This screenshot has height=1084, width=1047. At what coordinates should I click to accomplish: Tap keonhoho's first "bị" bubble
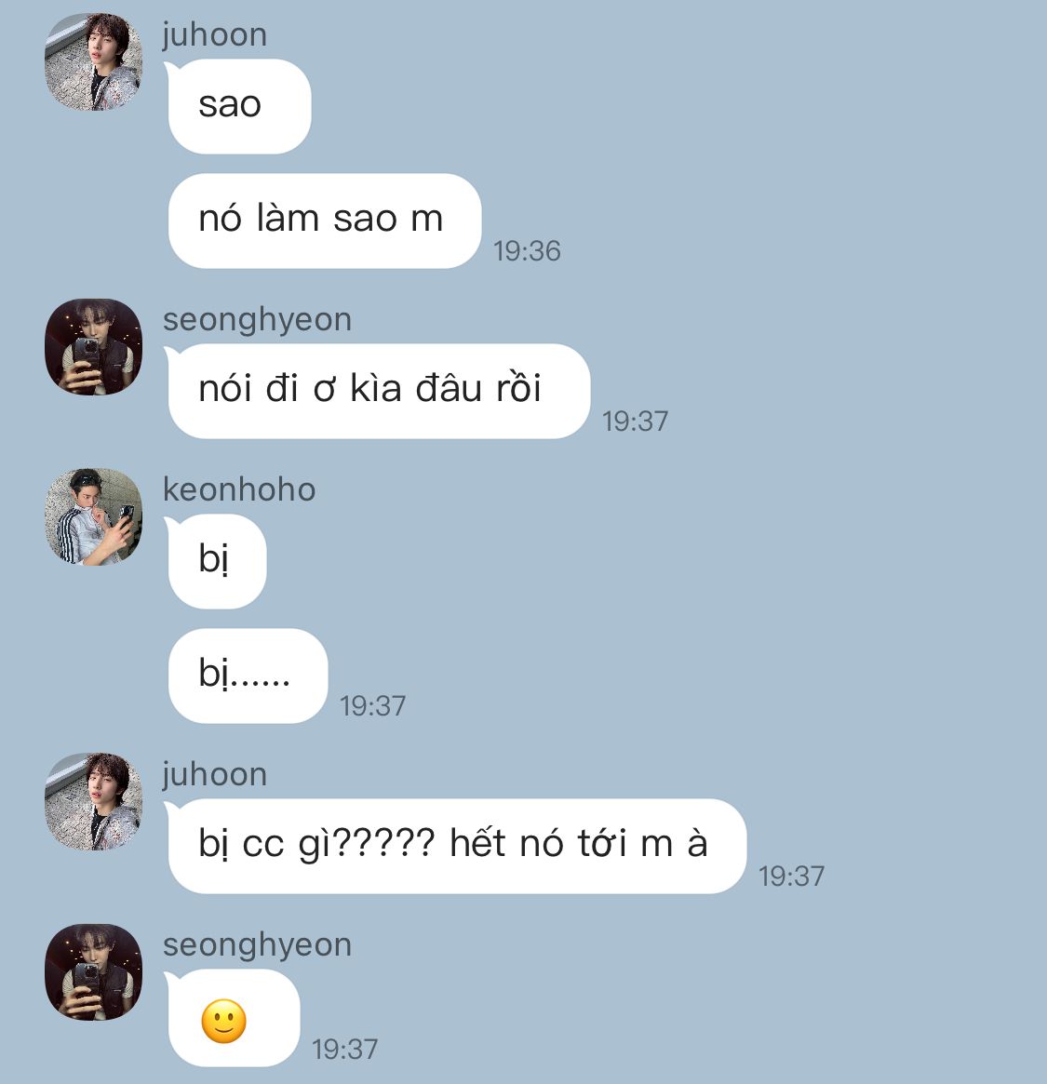217,561
